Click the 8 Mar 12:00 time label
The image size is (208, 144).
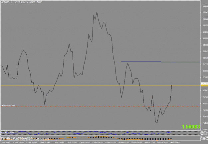pyautogui.click(x=31, y=143)
